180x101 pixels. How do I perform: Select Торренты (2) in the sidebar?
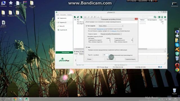point(63,22)
